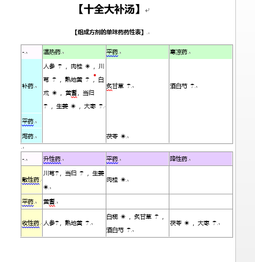Image resolution: width=255 pixels, height=262 pixels.
Task: Click the purple 平药 header in second table
Action: (137, 159)
